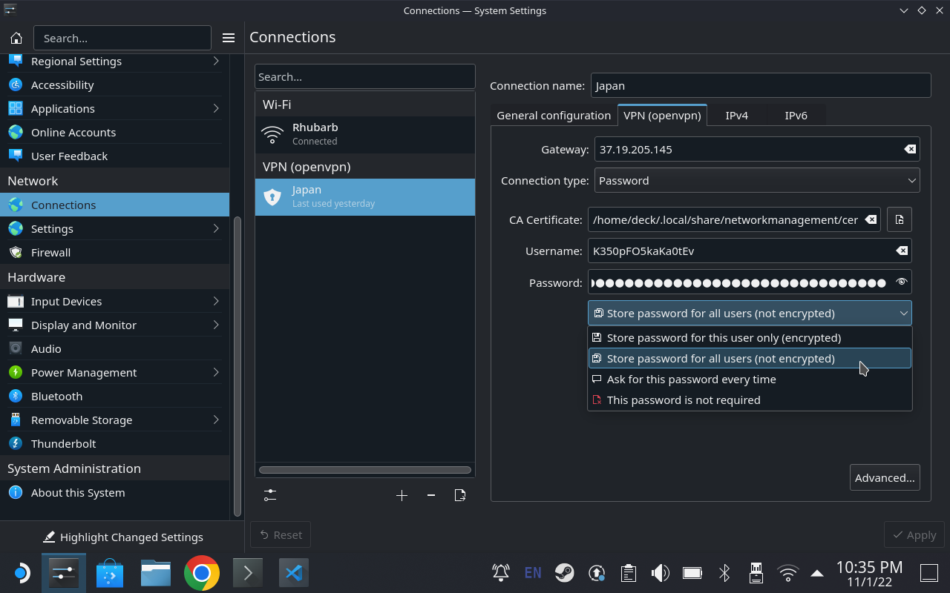Viewport: 950px width, 593px height.
Task: Launch Google Chrome from the taskbar
Action: coord(202,573)
